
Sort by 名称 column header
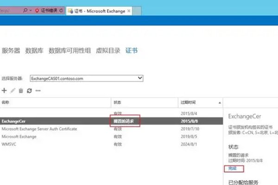55,102
